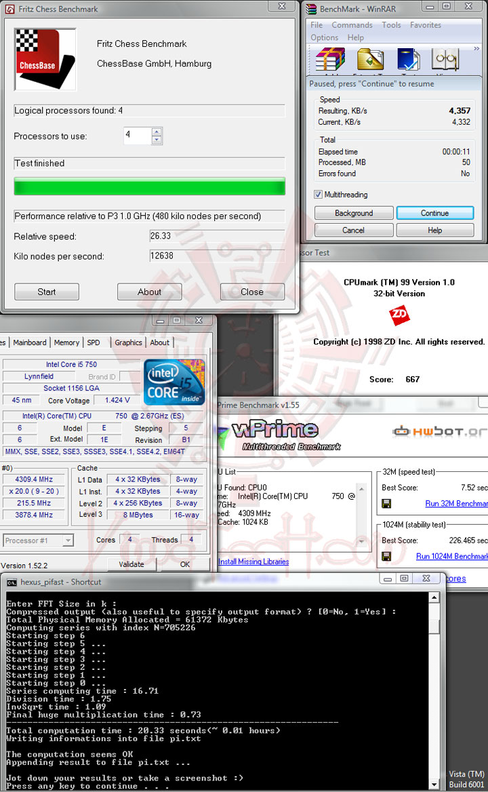Click the Core Voltage value 1.424 V
Viewport: 488px width, 792px height.
point(117,400)
